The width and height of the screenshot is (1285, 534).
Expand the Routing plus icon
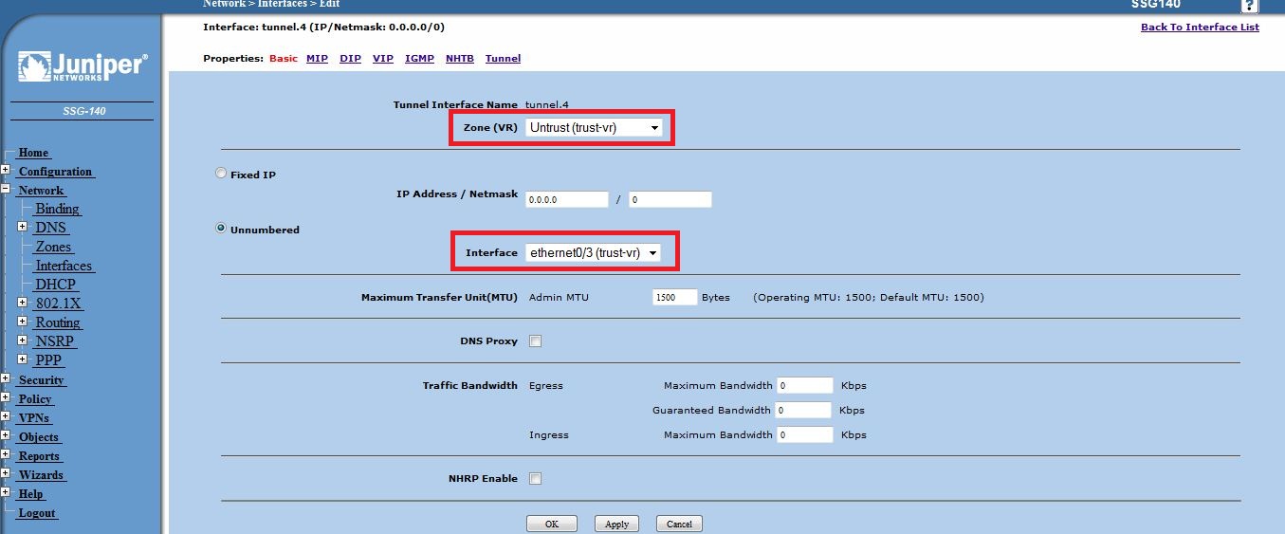(x=23, y=322)
